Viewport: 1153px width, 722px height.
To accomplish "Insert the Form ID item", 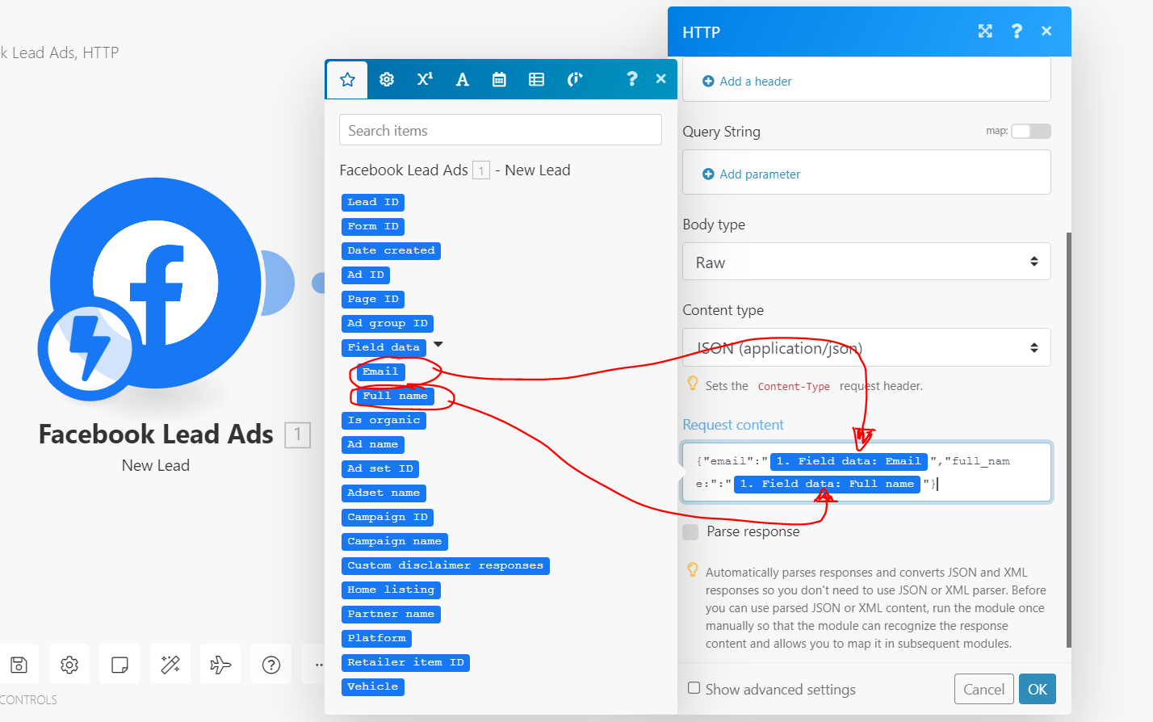I will 372,227.
